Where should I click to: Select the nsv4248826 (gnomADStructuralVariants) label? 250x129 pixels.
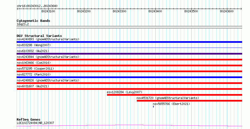pos(48,80)
